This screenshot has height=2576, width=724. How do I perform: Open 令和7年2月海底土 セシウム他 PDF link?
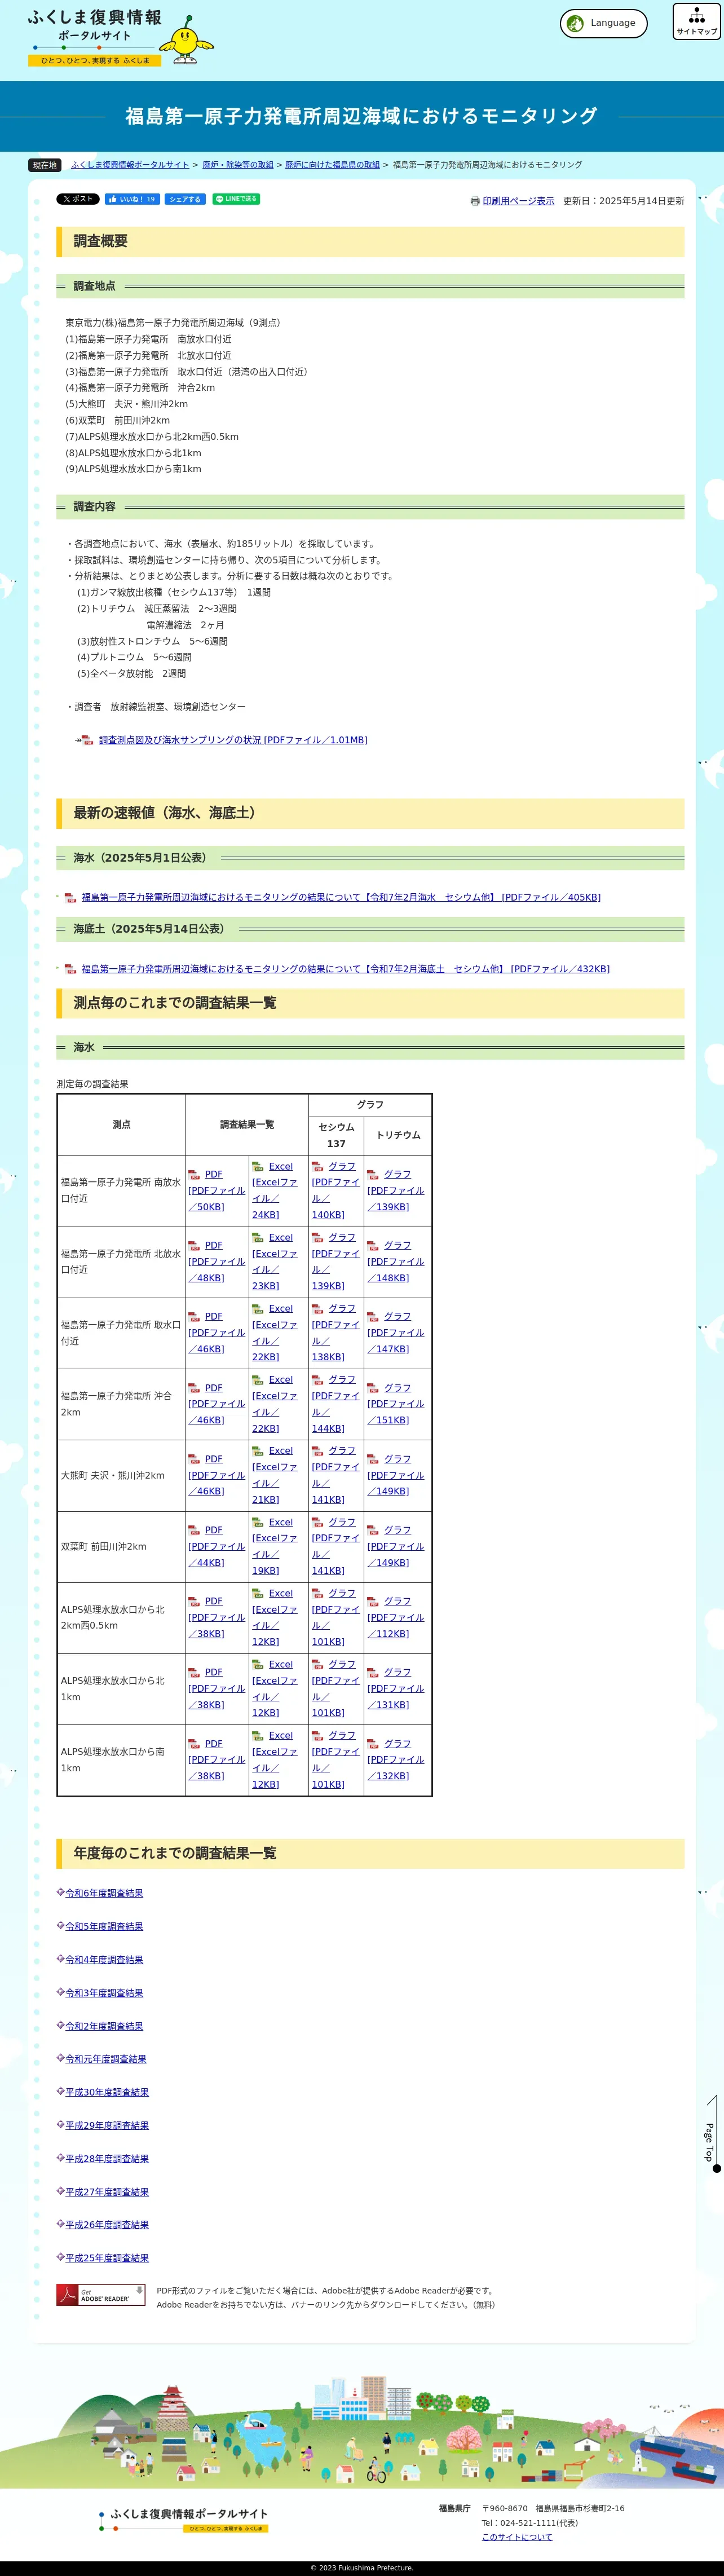[345, 969]
